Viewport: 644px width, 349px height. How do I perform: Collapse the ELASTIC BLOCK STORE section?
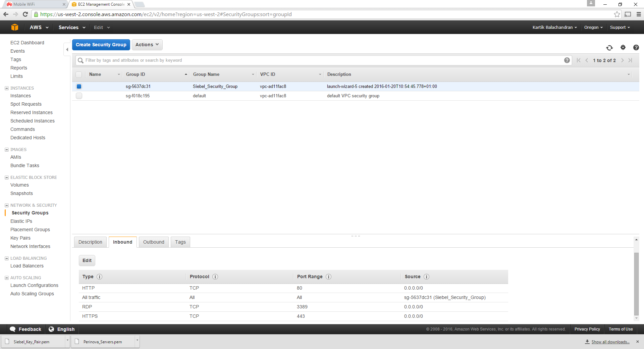pyautogui.click(x=6, y=178)
